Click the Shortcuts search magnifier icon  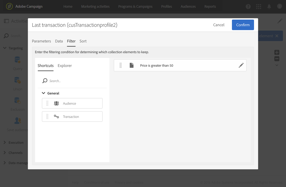click(x=45, y=81)
